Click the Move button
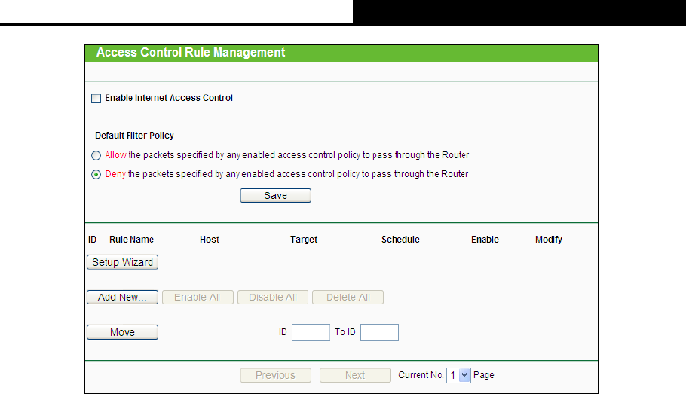Image resolution: width=686 pixels, height=394 pixels. tap(122, 332)
